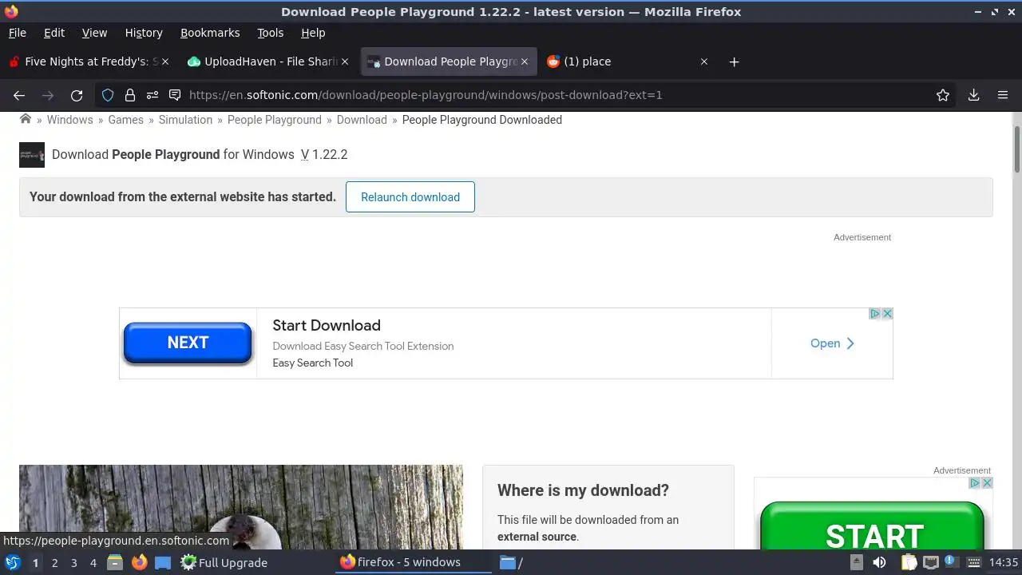This screenshot has width=1022, height=575.
Task: Go to the Softonic home breadcrumb icon
Action: [x=26, y=119]
